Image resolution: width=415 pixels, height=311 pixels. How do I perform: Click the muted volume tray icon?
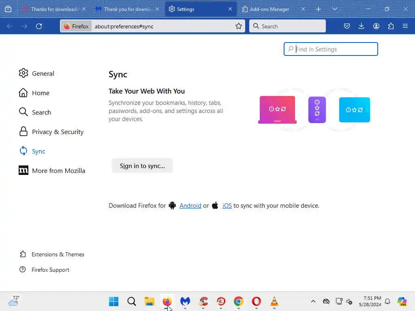(349, 301)
